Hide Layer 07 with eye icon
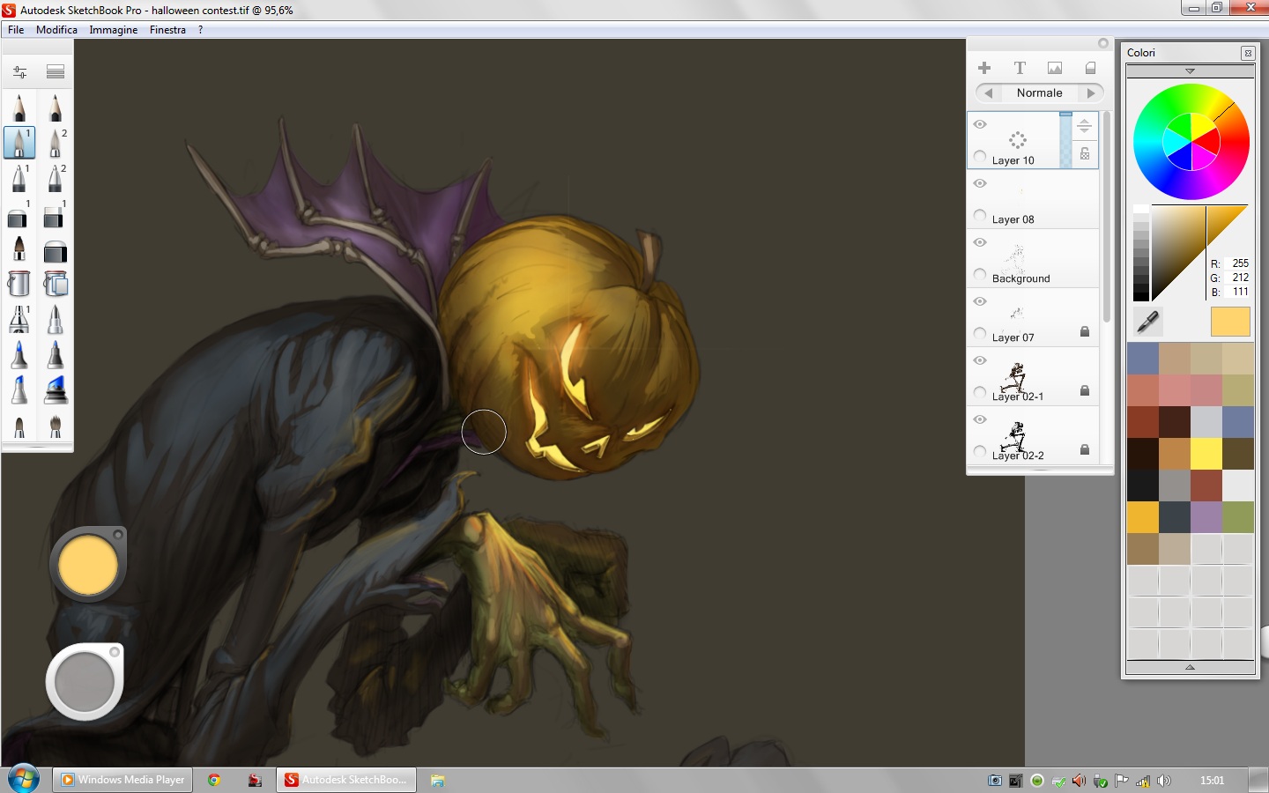This screenshot has height=793, width=1269. pyautogui.click(x=980, y=301)
